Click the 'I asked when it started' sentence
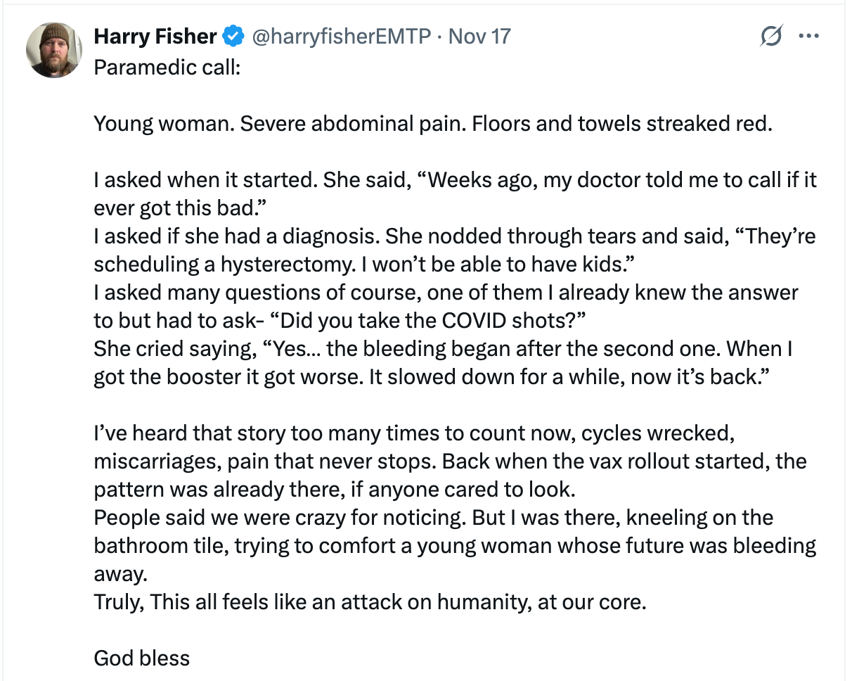The width and height of the screenshot is (852, 681). [x=207, y=180]
